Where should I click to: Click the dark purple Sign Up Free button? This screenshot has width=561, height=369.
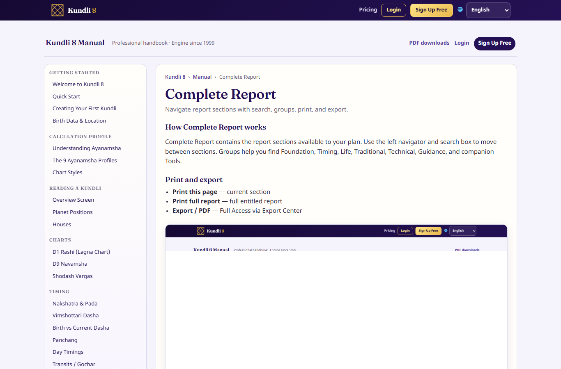coord(494,43)
